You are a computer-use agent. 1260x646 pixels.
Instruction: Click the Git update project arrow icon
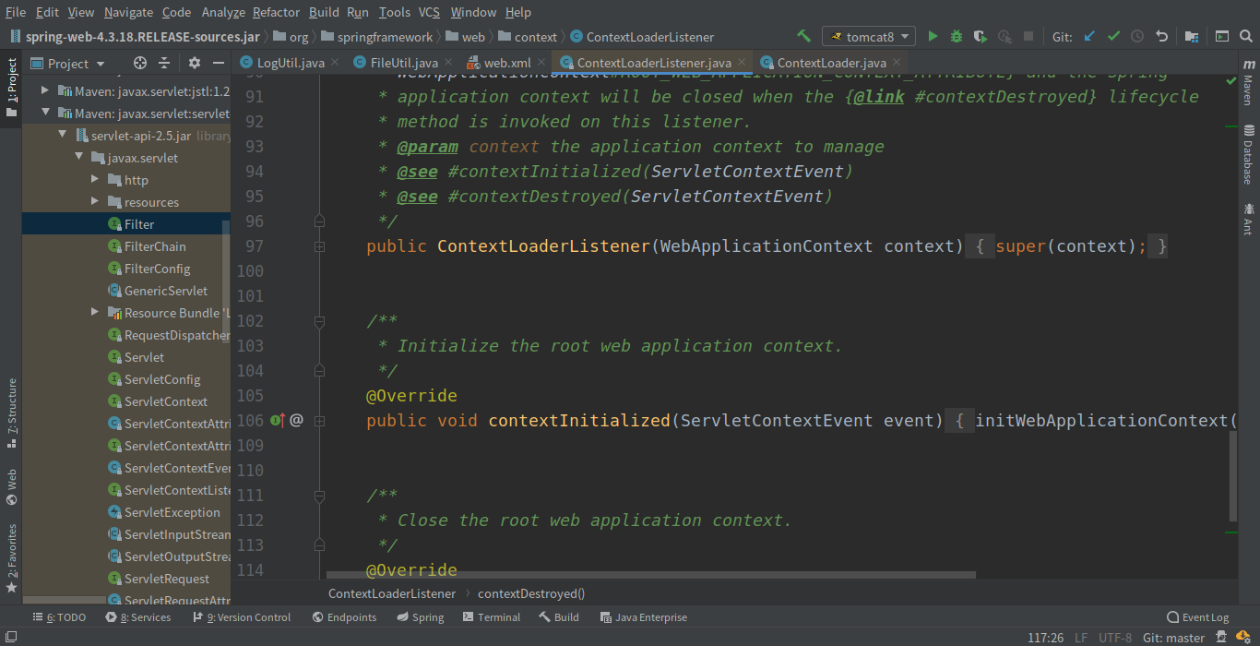pos(1089,37)
